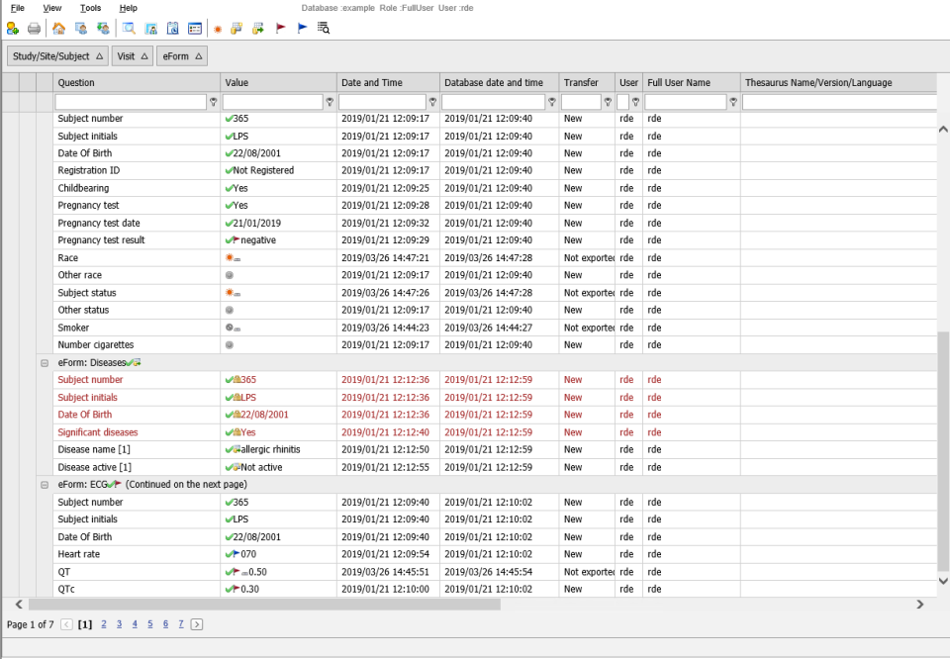Sort by Database date and time header
Screen dimensions: 950x659
[x=499, y=82]
